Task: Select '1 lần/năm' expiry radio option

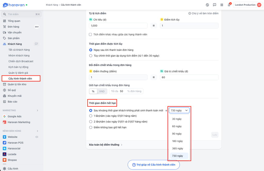Action: (90, 116)
